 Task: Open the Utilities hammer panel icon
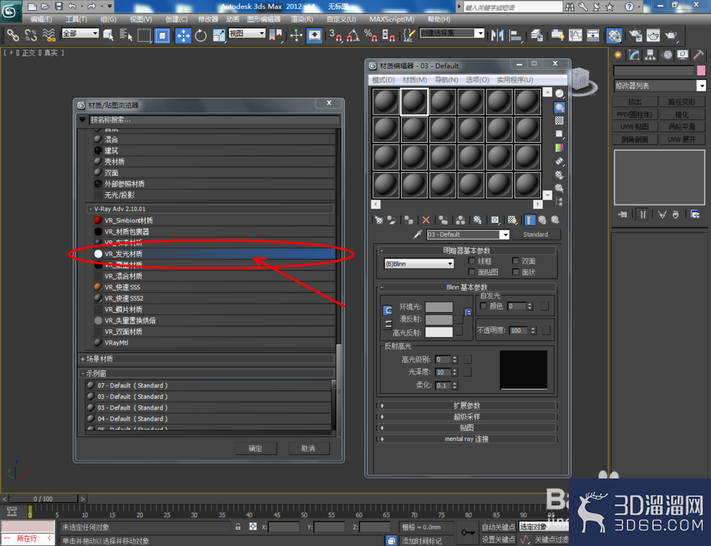698,55
